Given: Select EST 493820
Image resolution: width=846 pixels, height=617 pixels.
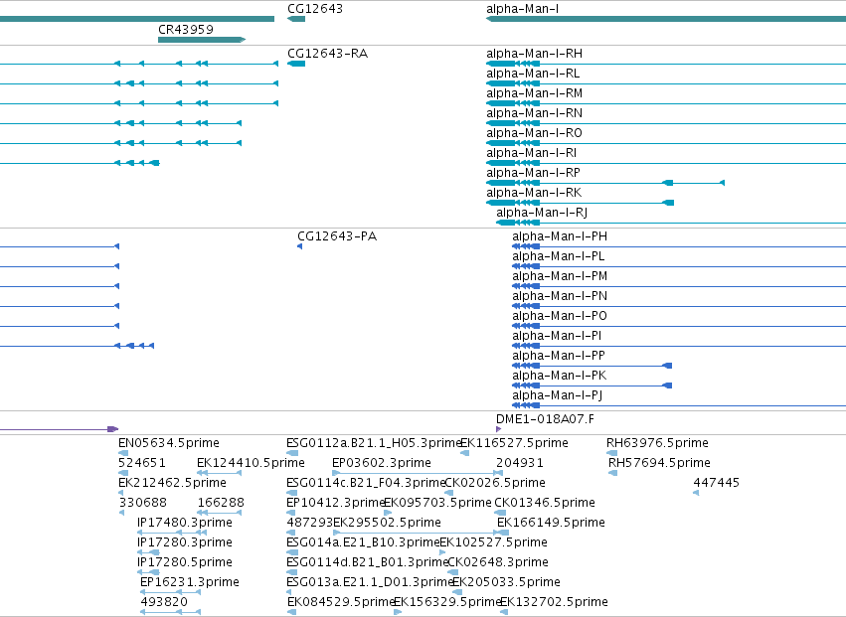Looking at the screenshot, I should tap(164, 602).
